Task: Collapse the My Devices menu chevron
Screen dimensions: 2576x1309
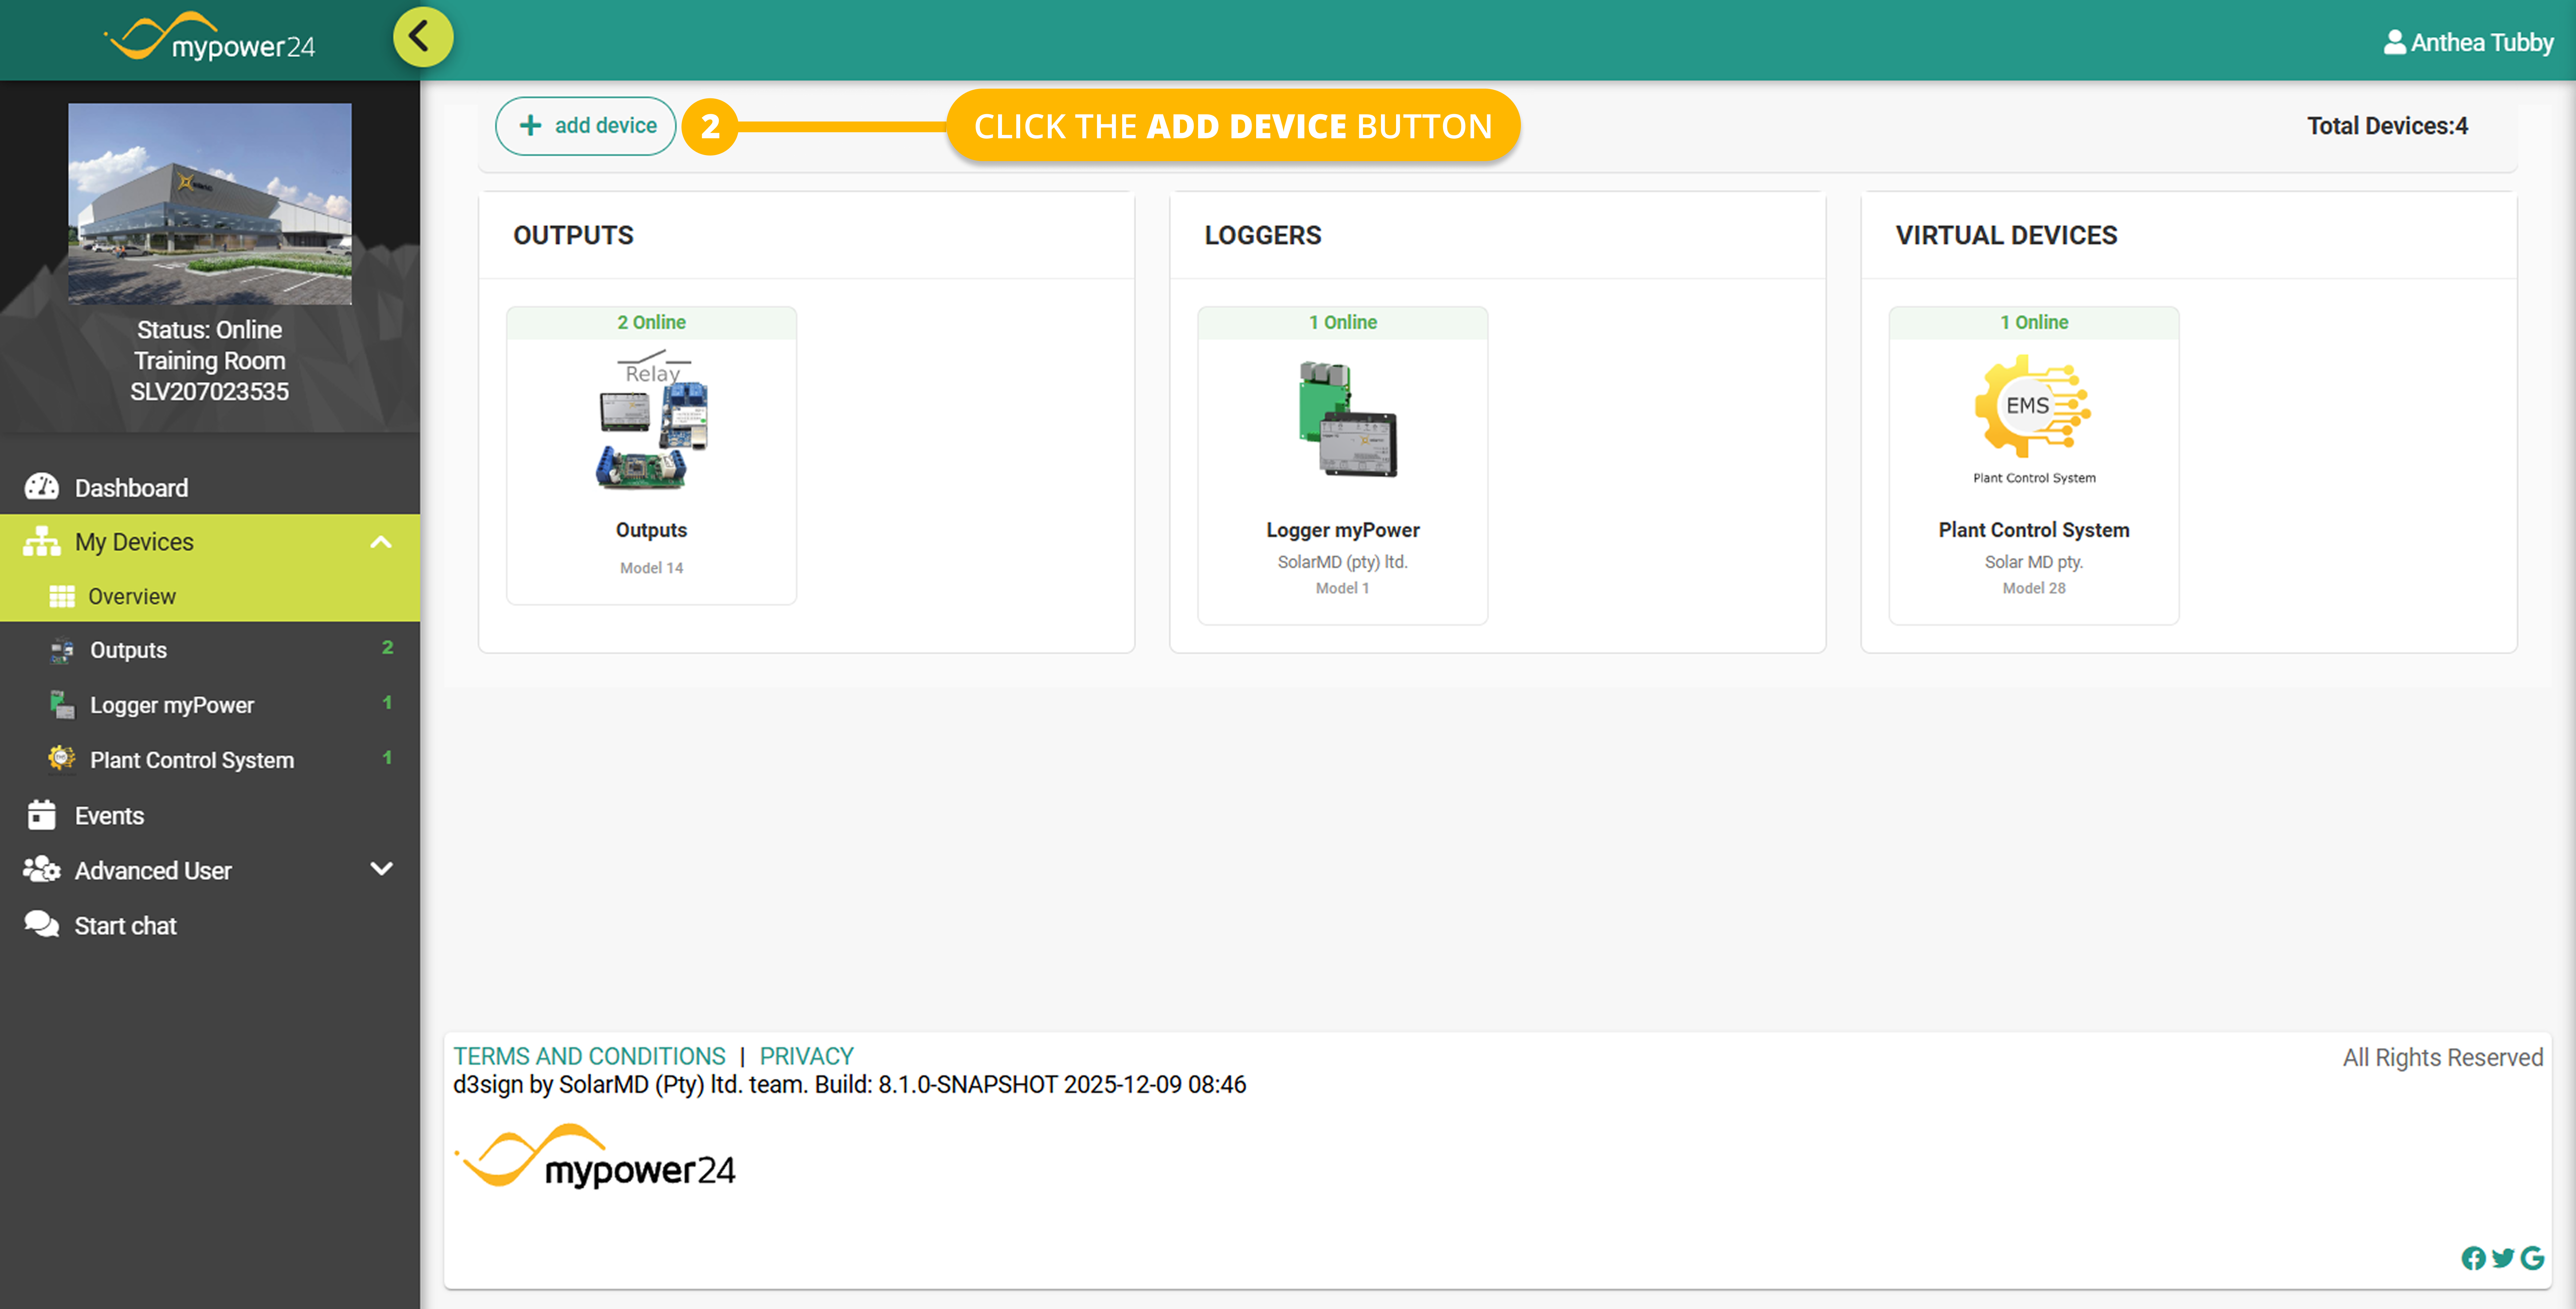Action: pos(381,542)
